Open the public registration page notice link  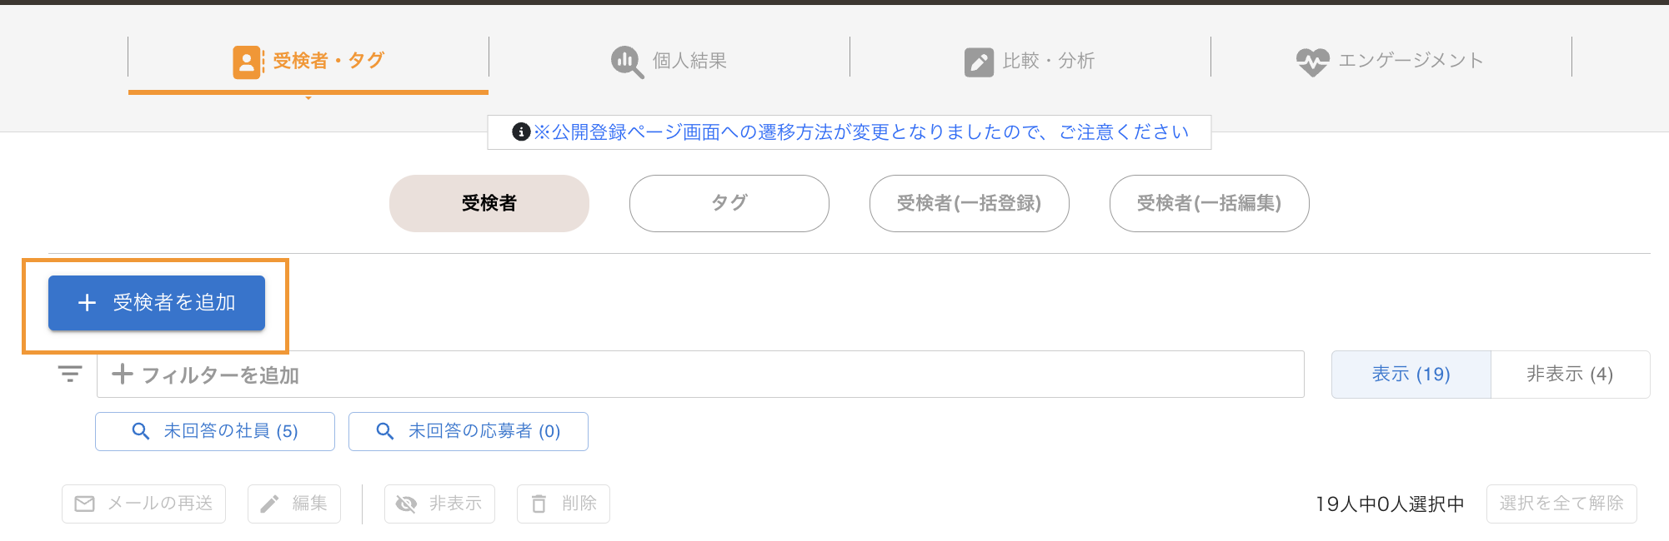(x=860, y=132)
